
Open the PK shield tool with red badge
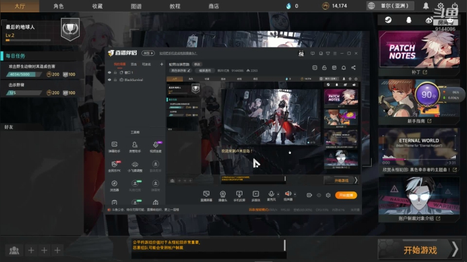tap(115, 167)
